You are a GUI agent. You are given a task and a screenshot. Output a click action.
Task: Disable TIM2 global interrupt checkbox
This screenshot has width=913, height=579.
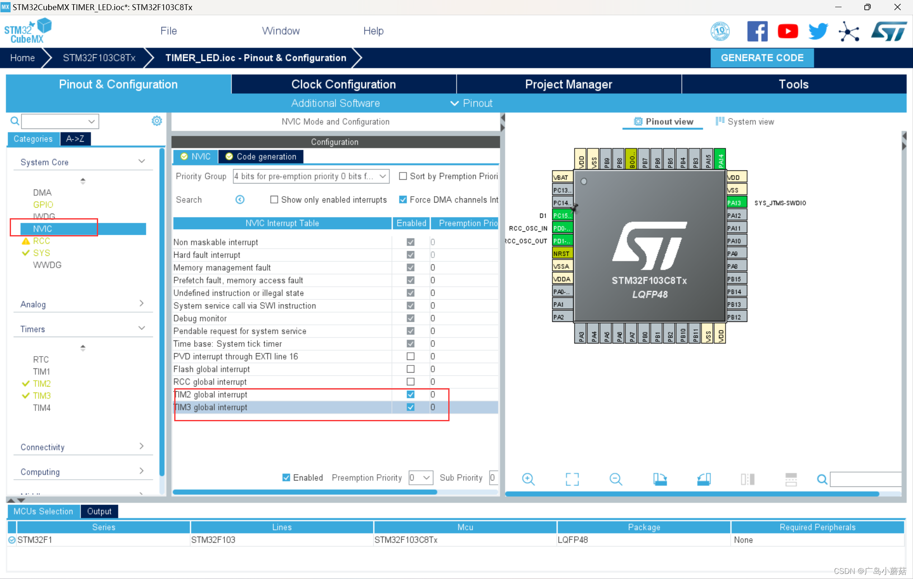410,394
